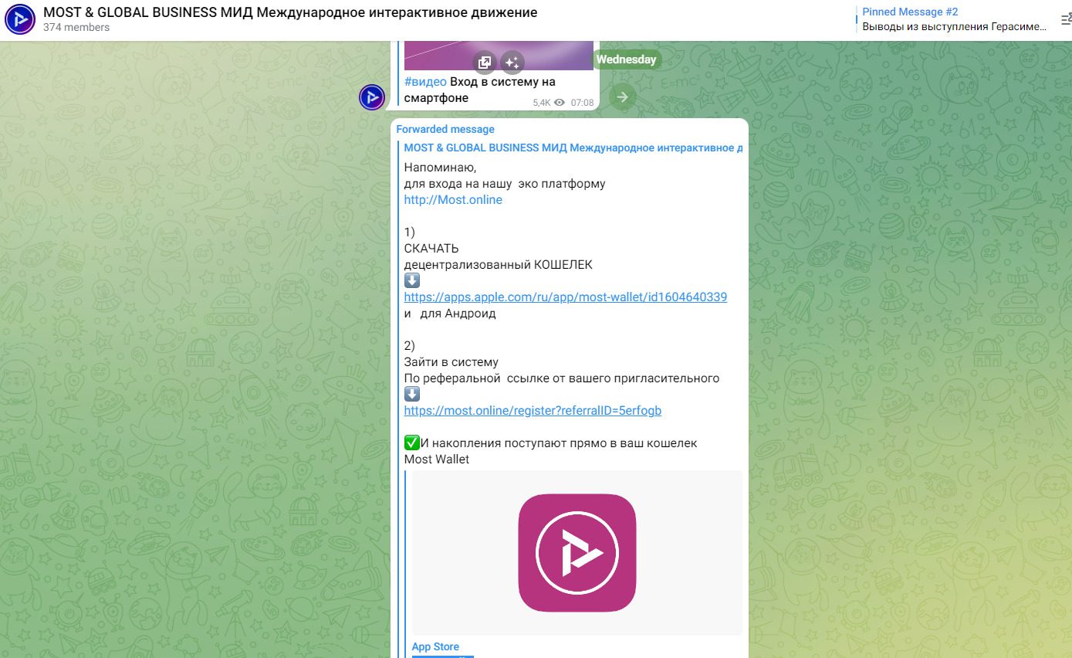Viewport: 1072px width, 658px height.
Task: Open the App Store preview title
Action: point(435,647)
